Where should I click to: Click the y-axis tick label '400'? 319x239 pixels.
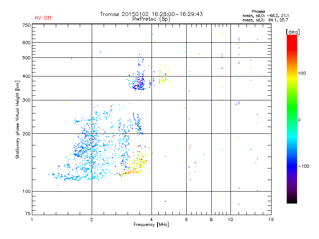(26, 76)
